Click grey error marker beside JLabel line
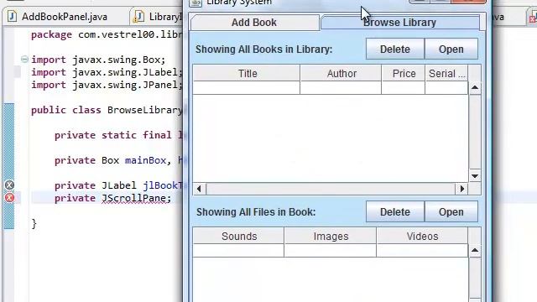The image size is (537, 302). coord(9,185)
